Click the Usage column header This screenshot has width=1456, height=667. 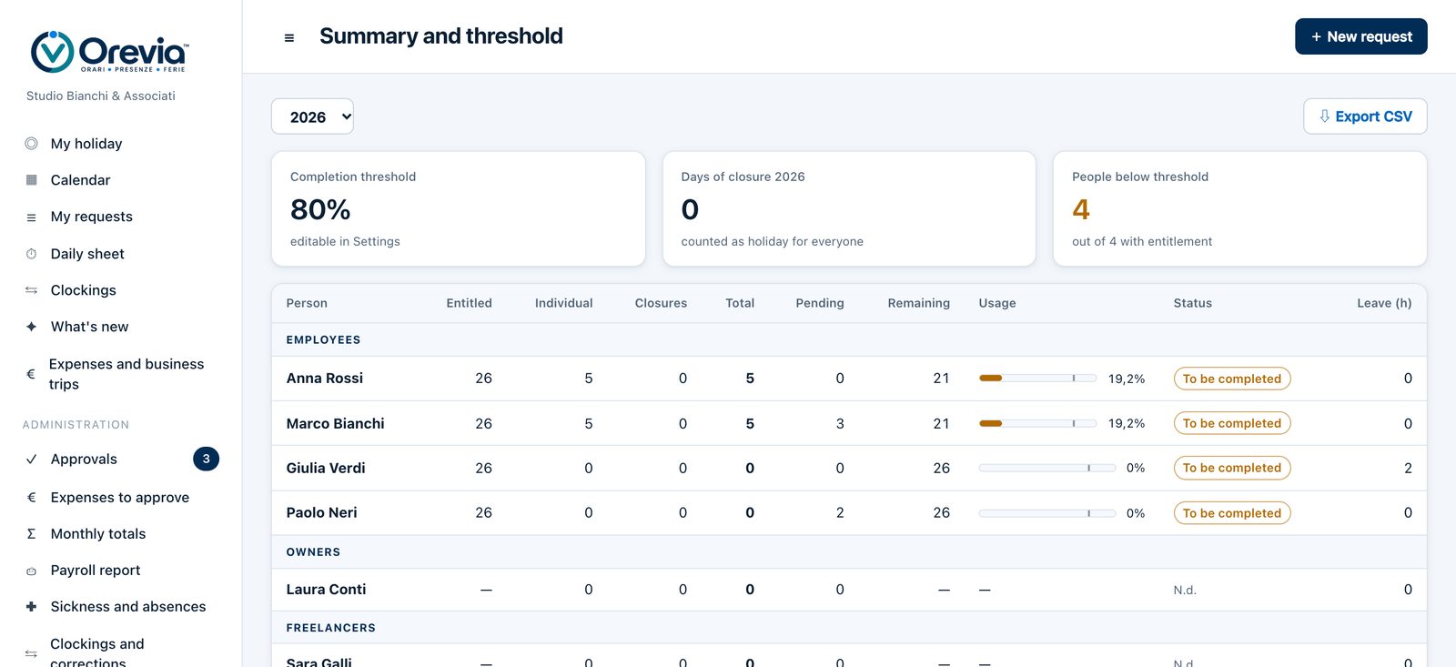point(997,303)
